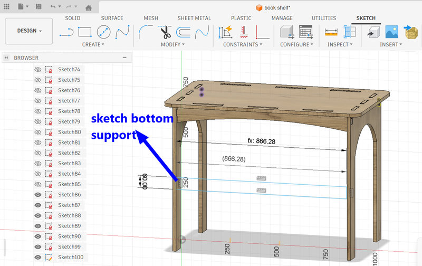The width and height of the screenshot is (422, 266).
Task: Show Sketch77 using its eye icon
Action: [x=38, y=101]
